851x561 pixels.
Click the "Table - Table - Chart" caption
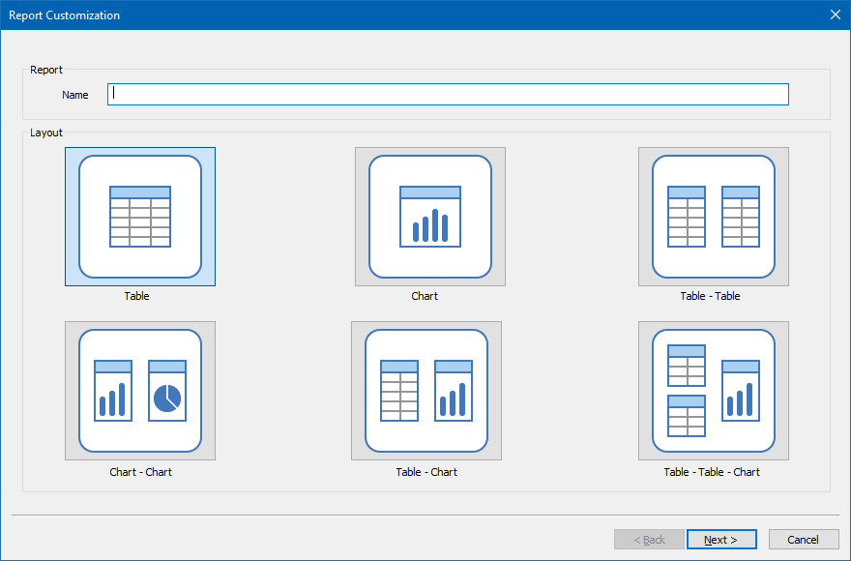coord(712,472)
